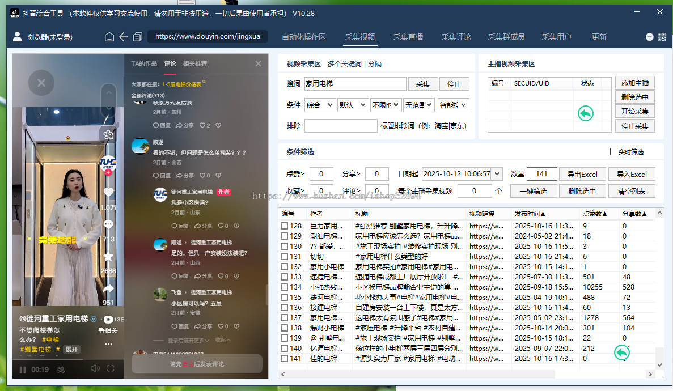Expand the video description with 展开
This screenshot has height=391, width=673.
pos(71,350)
